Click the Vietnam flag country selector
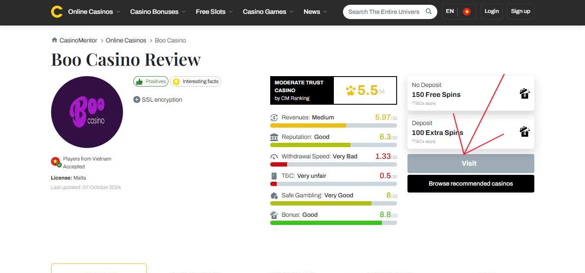585x273 pixels. [467, 12]
